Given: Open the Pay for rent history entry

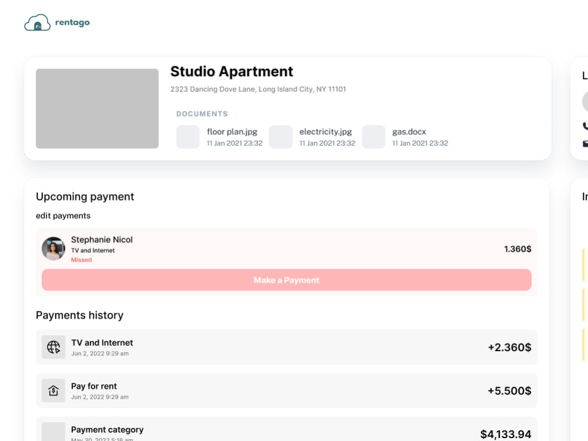Looking at the screenshot, I should click(286, 390).
